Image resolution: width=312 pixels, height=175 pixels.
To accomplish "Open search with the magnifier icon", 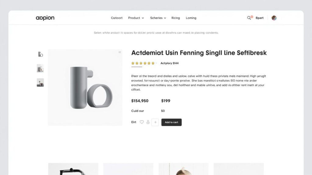I will 249,18.
